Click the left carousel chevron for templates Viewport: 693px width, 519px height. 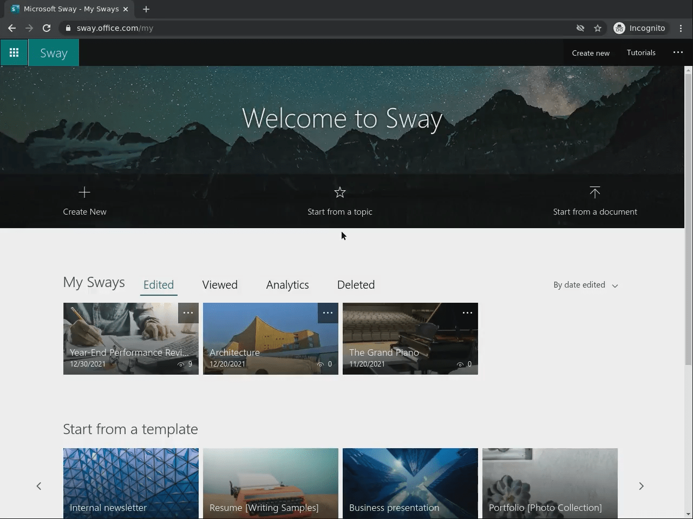coord(39,486)
